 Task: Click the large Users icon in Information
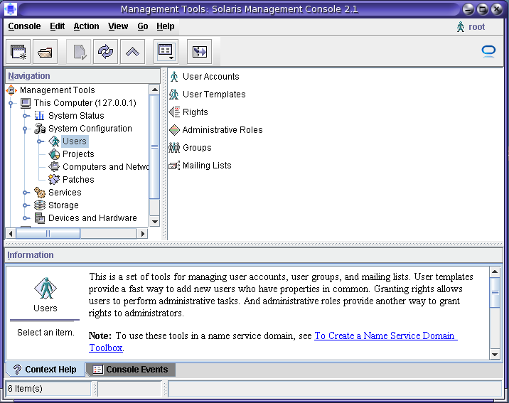[45, 288]
